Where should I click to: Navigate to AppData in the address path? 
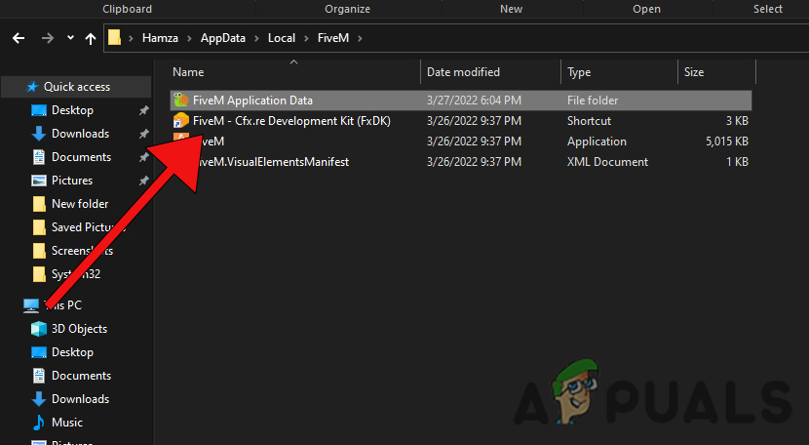point(223,38)
